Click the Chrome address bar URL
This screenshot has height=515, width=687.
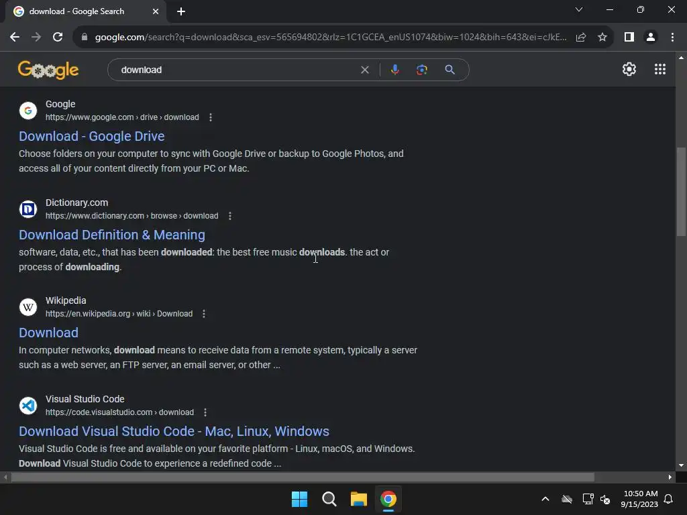331,38
